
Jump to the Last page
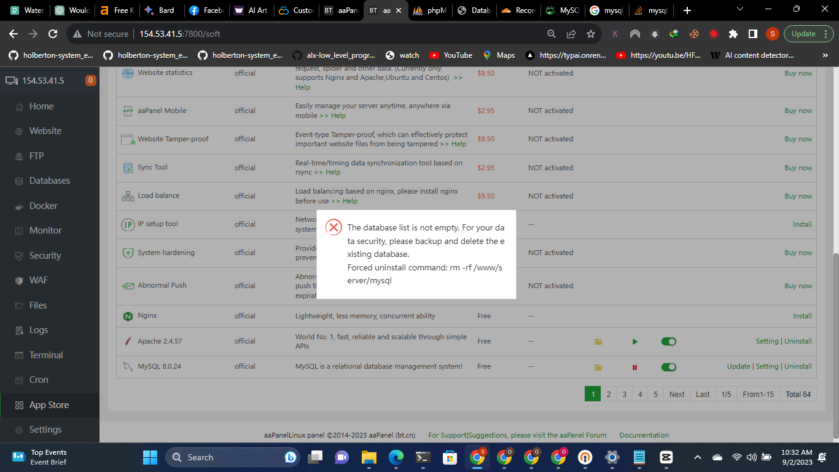[703, 394]
